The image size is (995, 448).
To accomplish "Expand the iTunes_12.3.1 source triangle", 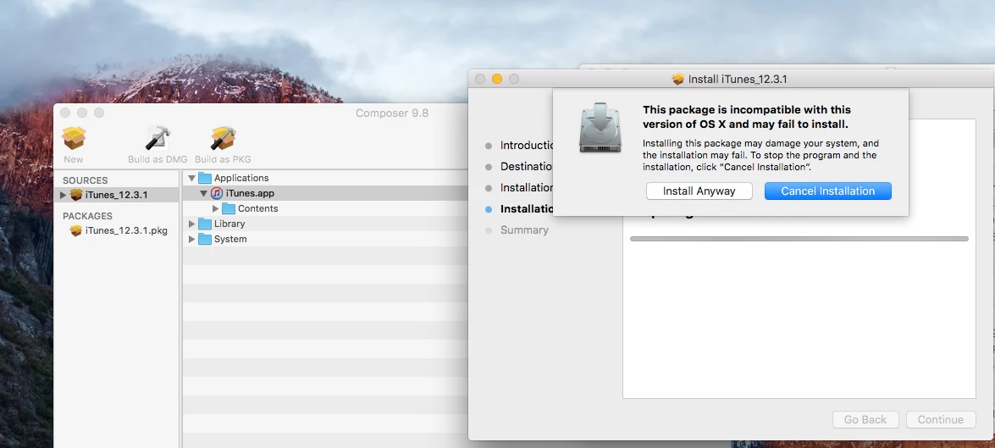I will (x=63, y=195).
